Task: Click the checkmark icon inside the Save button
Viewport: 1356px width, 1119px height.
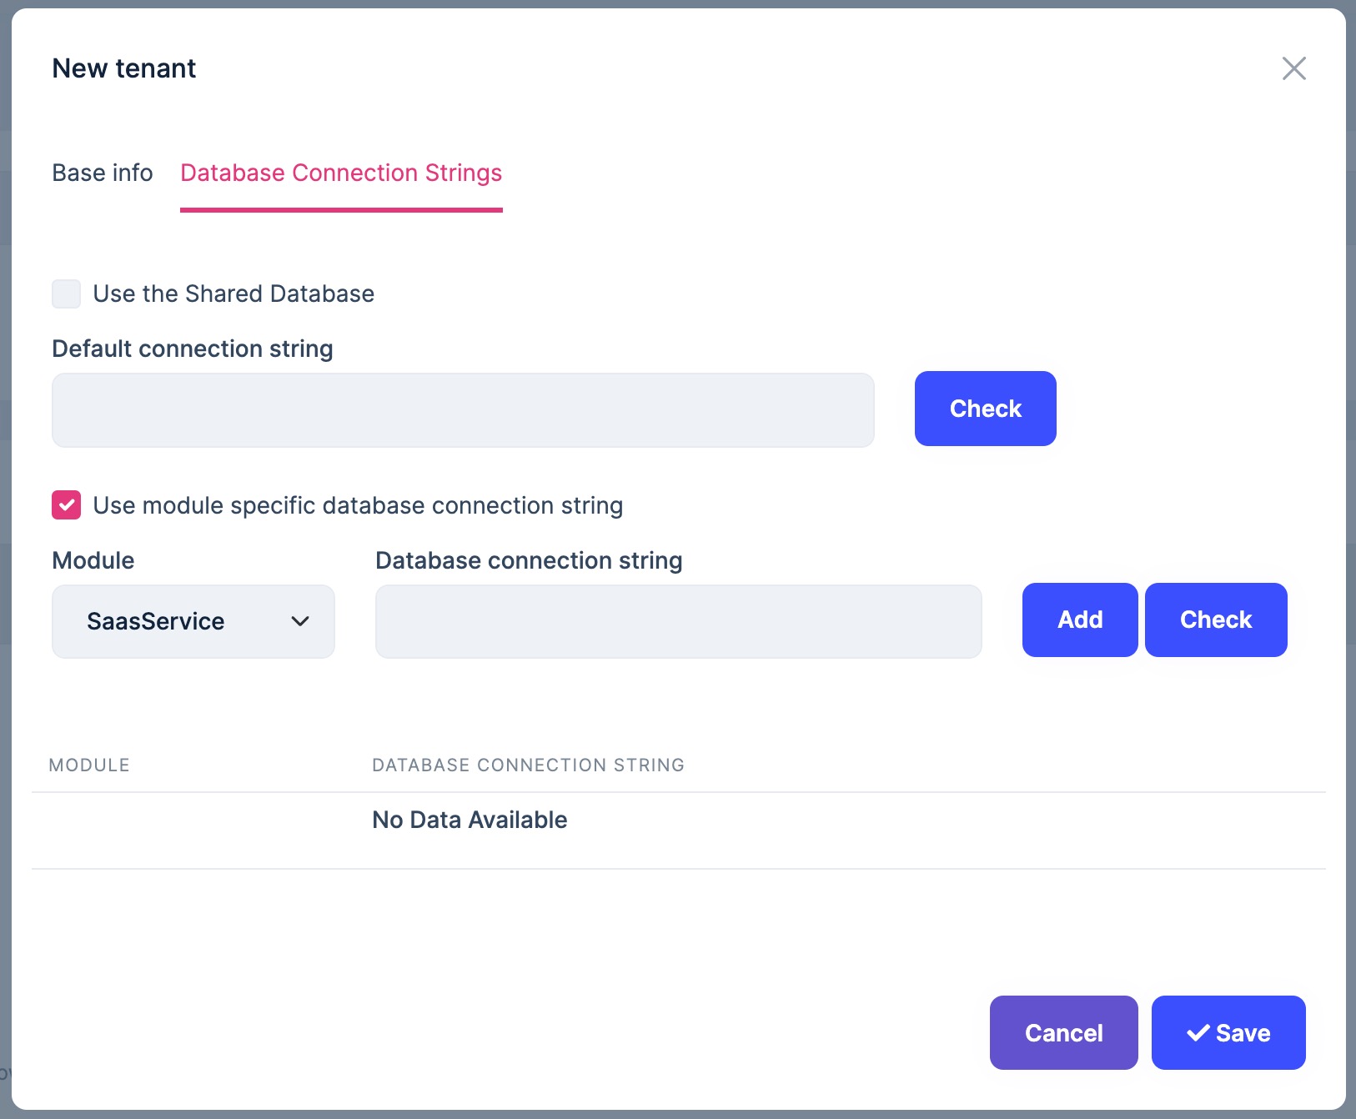Action: (1199, 1032)
